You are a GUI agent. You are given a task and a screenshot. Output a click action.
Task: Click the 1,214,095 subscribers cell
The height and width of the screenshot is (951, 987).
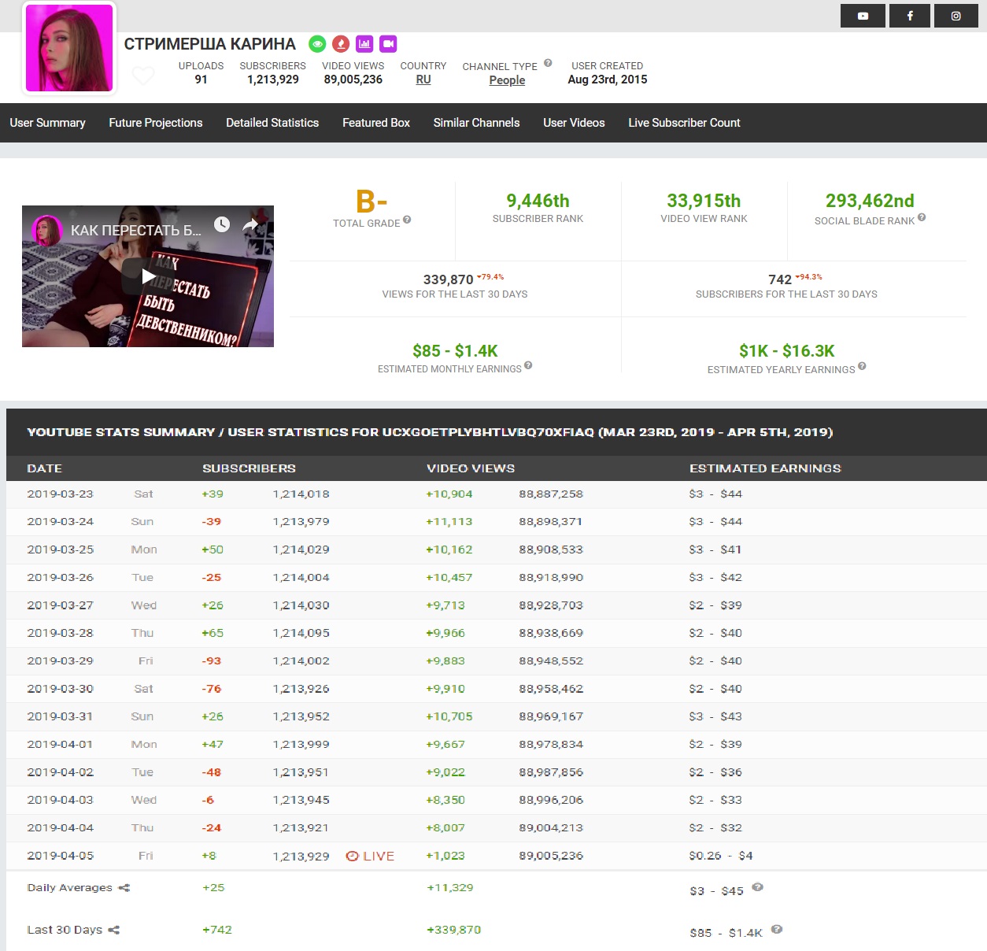tap(301, 633)
